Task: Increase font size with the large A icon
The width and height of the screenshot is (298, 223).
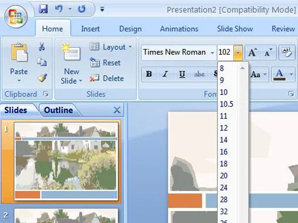Action: (x=252, y=52)
